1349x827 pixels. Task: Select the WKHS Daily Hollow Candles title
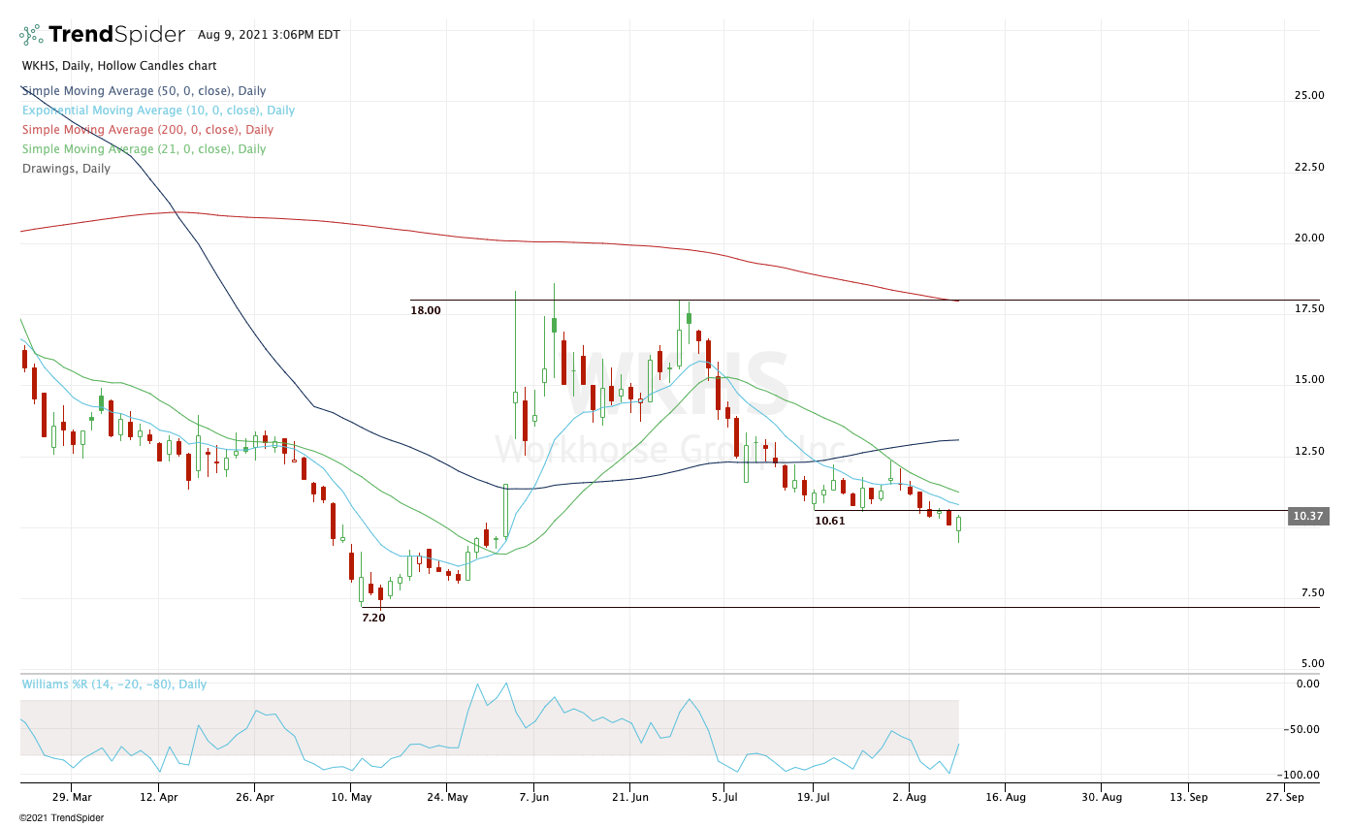pos(119,66)
